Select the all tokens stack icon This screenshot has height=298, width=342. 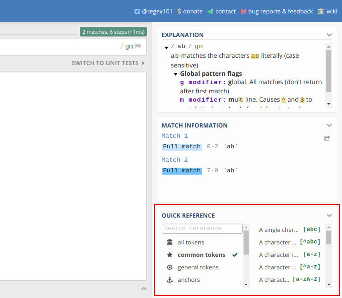point(170,242)
